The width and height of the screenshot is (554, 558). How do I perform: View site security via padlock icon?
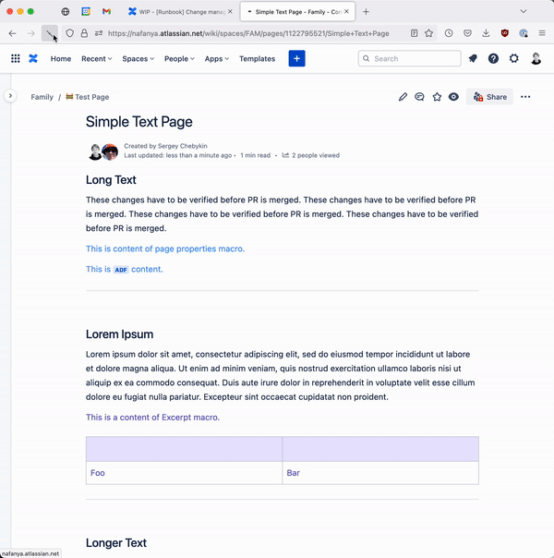click(84, 33)
